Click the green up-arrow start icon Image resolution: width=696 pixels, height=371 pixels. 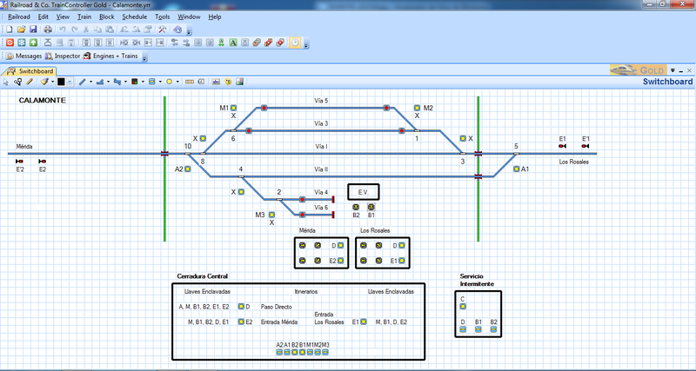click(33, 43)
